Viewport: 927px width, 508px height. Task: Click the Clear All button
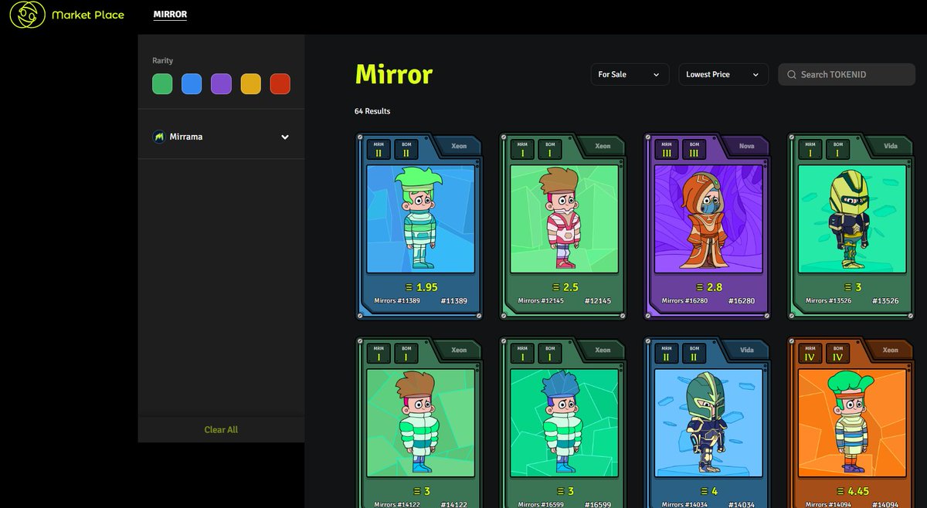pyautogui.click(x=221, y=429)
